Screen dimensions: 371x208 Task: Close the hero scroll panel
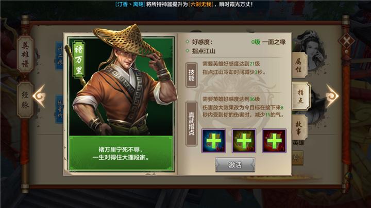[347, 41]
